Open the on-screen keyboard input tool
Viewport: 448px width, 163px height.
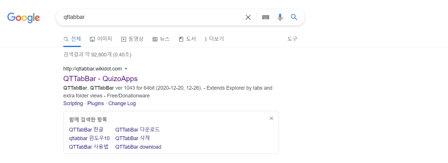[x=266, y=17]
